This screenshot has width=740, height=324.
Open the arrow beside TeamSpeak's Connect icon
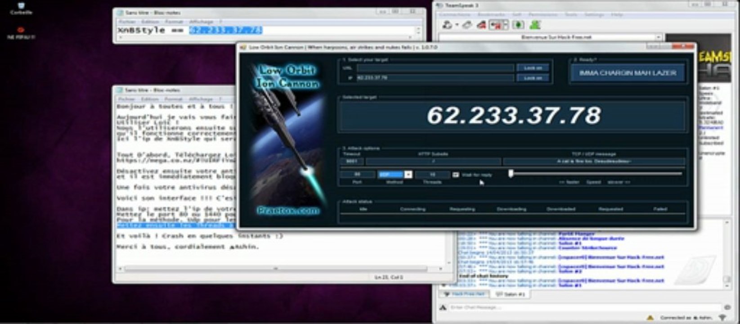coord(457,25)
